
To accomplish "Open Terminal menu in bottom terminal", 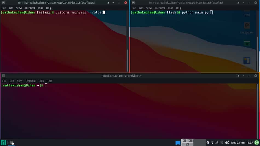I will coord(30,81).
